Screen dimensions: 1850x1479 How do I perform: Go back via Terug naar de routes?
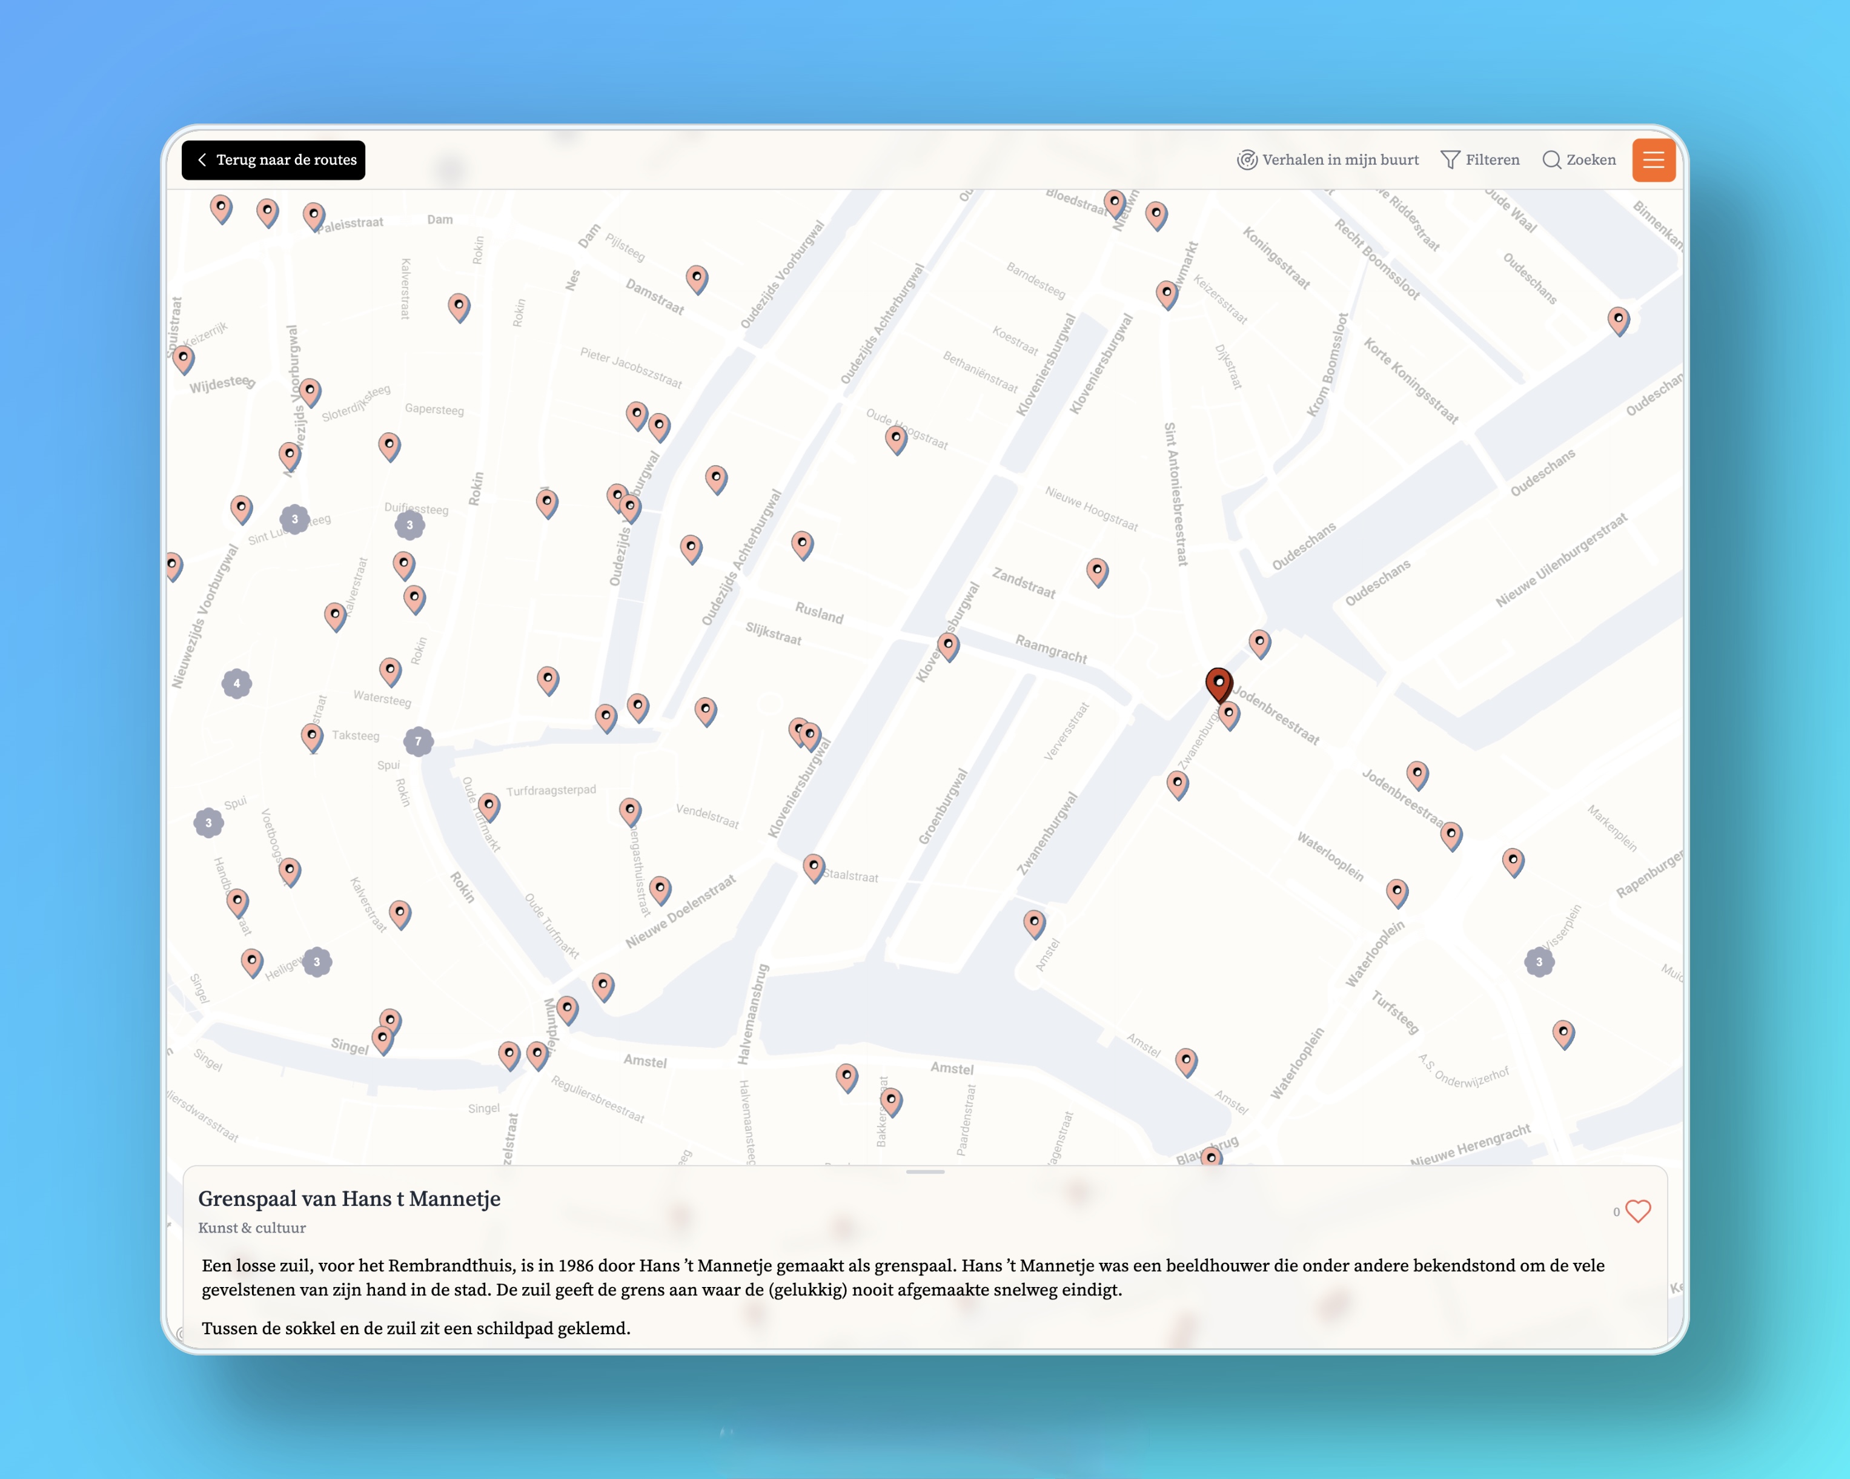[274, 159]
